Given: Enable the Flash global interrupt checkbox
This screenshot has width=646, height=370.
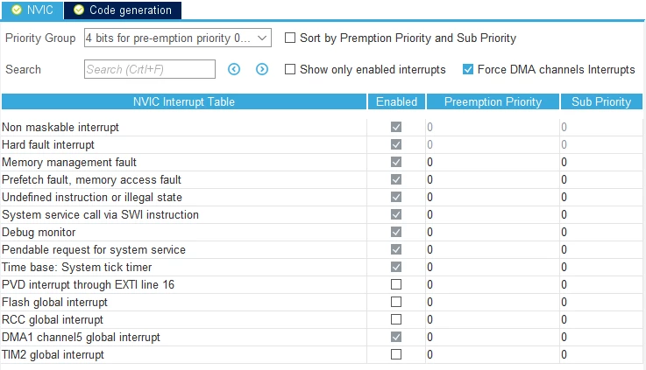Looking at the screenshot, I should click(x=396, y=302).
